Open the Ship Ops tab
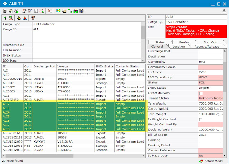This screenshot has width=229, height=164. point(210,42)
